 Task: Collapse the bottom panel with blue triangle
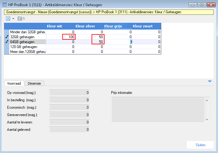pos(210,81)
